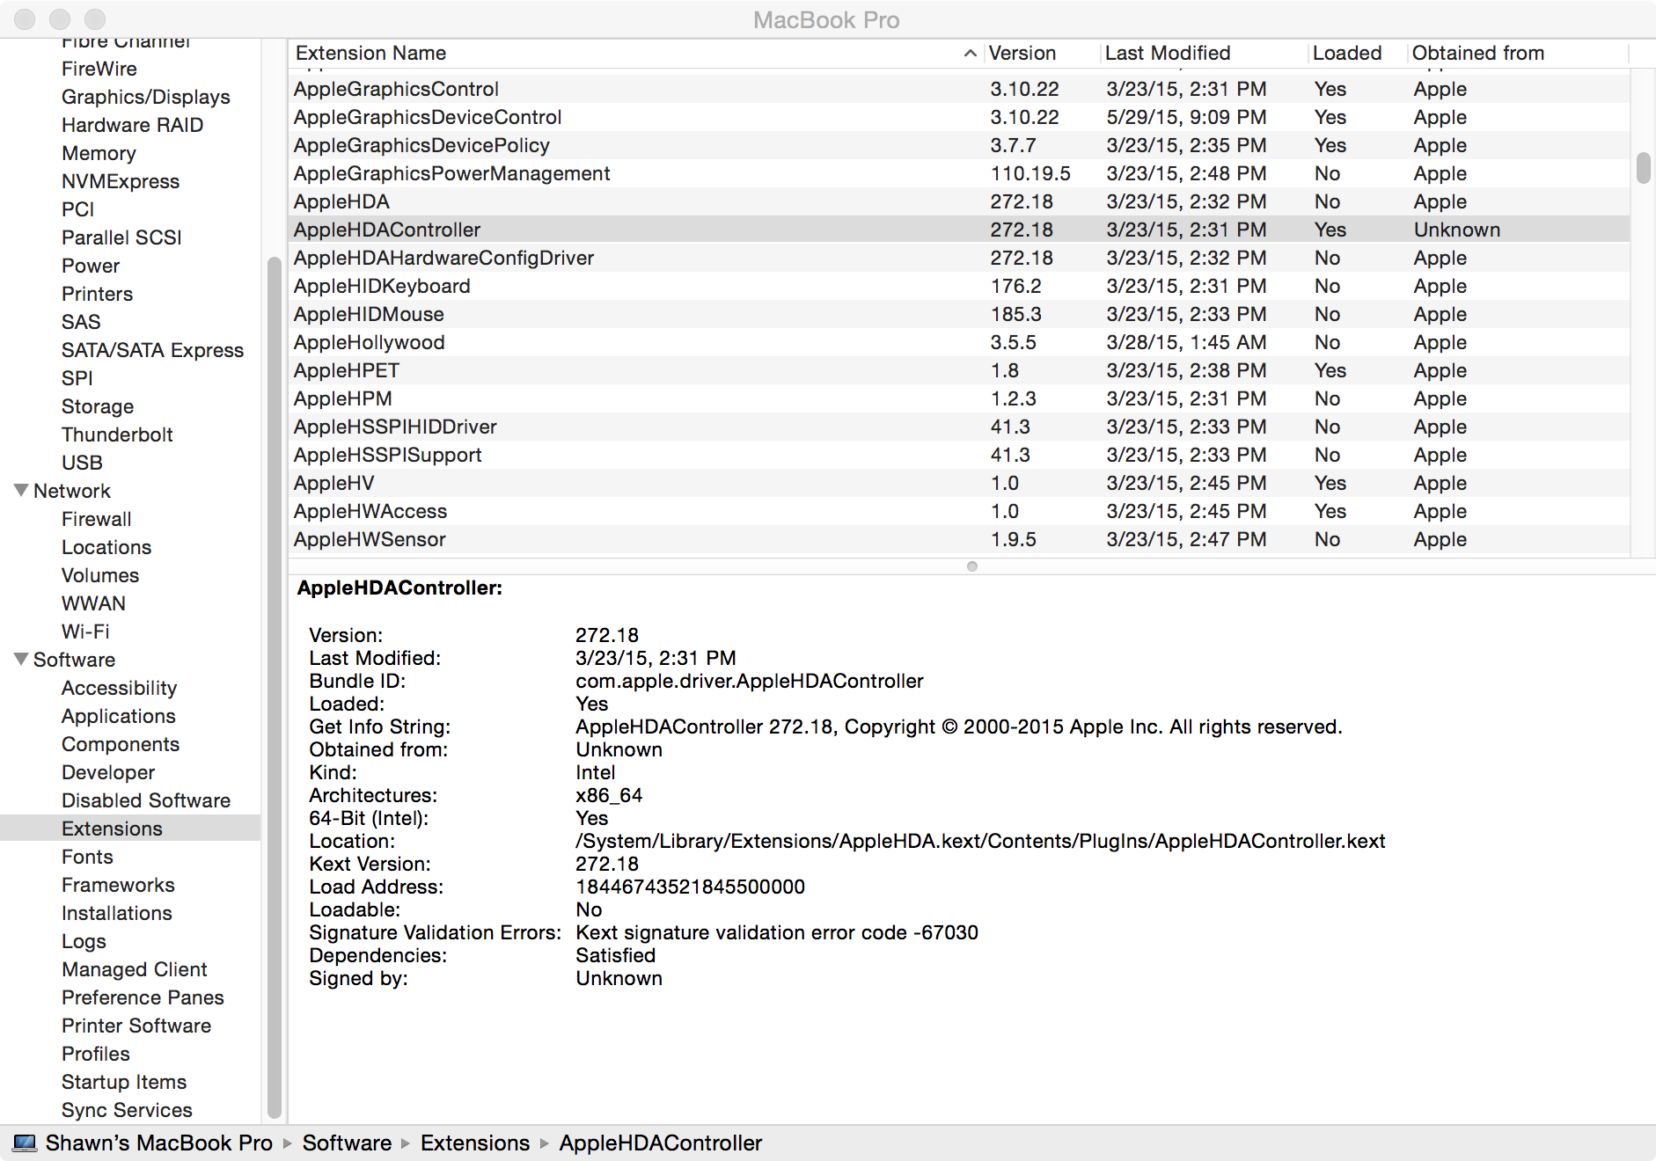This screenshot has width=1656, height=1161.
Task: Select the AppleHPET row
Action: point(959,370)
